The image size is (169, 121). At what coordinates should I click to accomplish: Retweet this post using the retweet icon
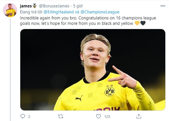pyautogui.click(x=61, y=116)
